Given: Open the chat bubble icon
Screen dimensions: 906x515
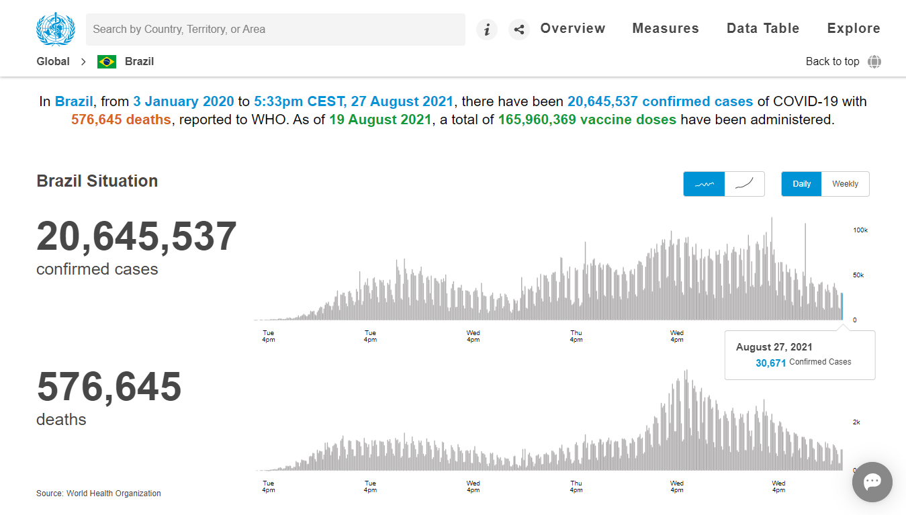Looking at the screenshot, I should pyautogui.click(x=872, y=481).
